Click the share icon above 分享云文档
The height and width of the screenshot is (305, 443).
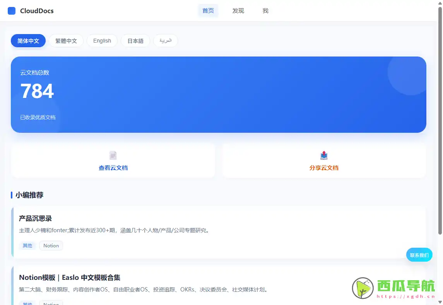[323, 155]
